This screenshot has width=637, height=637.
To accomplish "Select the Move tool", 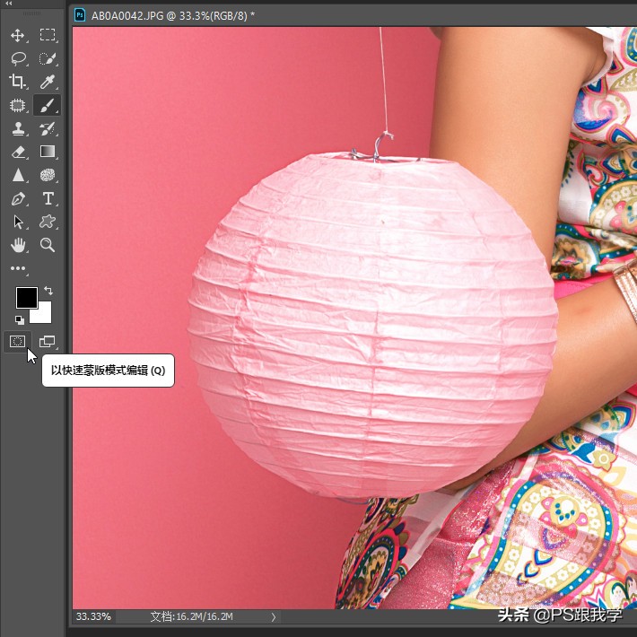I will tap(17, 35).
